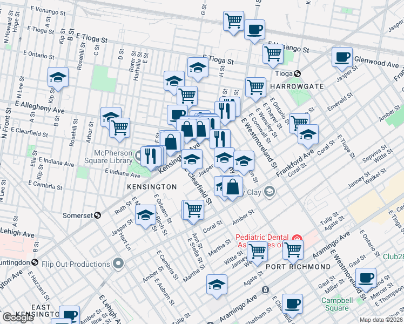This screenshot has height=324, width=404.
Task: Open the cafe marker left of Campbell Square
Action: pos(292,305)
